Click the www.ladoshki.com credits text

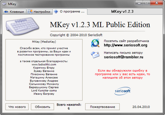point(44,64)
